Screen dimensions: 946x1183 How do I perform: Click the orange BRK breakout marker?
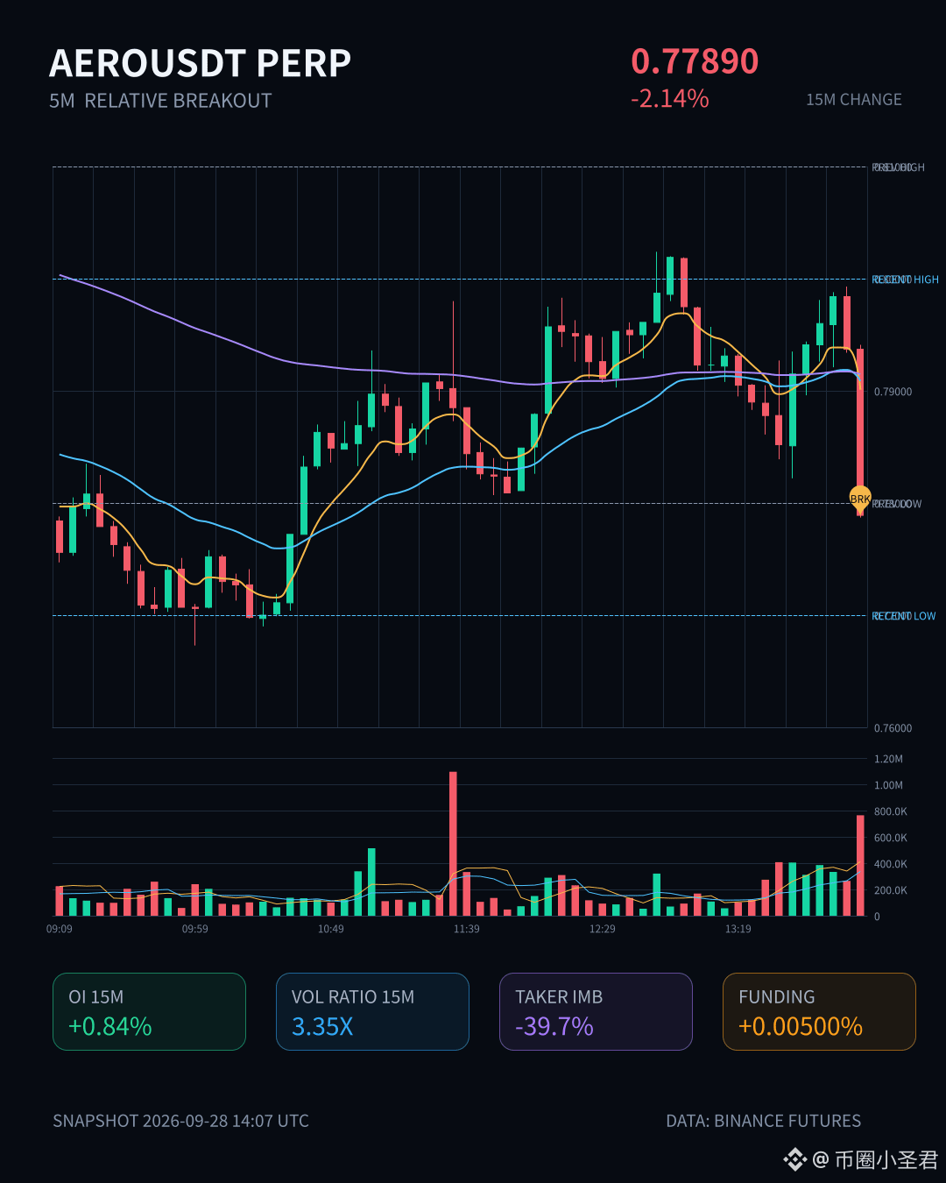[x=860, y=499]
